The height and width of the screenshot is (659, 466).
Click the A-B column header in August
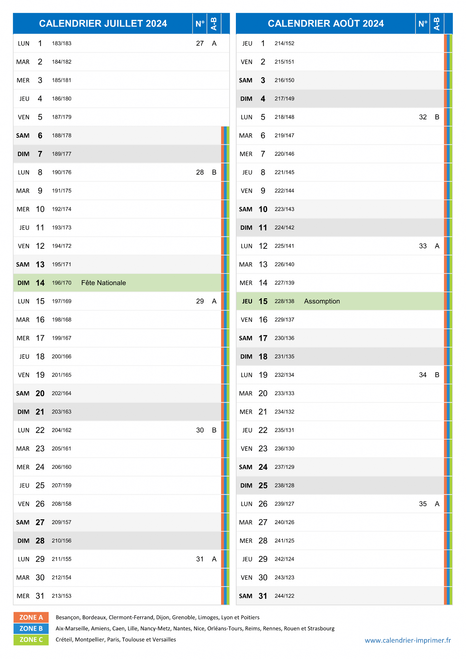pos(437,23)
